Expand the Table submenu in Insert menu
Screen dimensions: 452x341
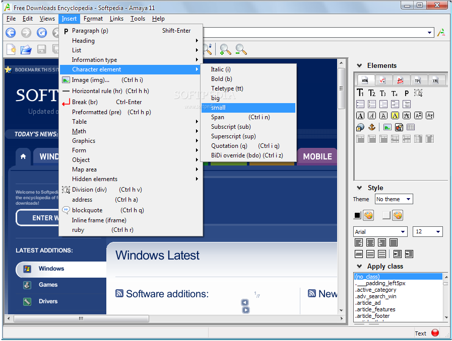131,122
